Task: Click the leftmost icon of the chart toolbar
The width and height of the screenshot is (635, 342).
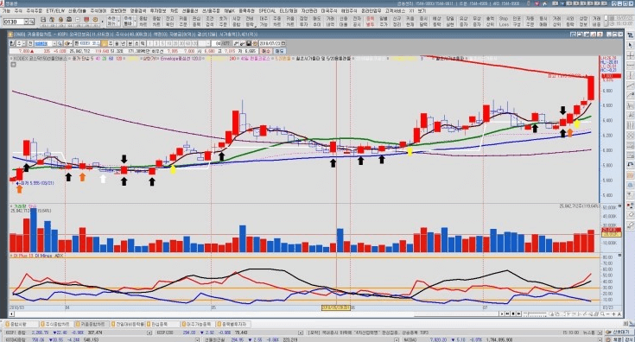Action: 12,43
